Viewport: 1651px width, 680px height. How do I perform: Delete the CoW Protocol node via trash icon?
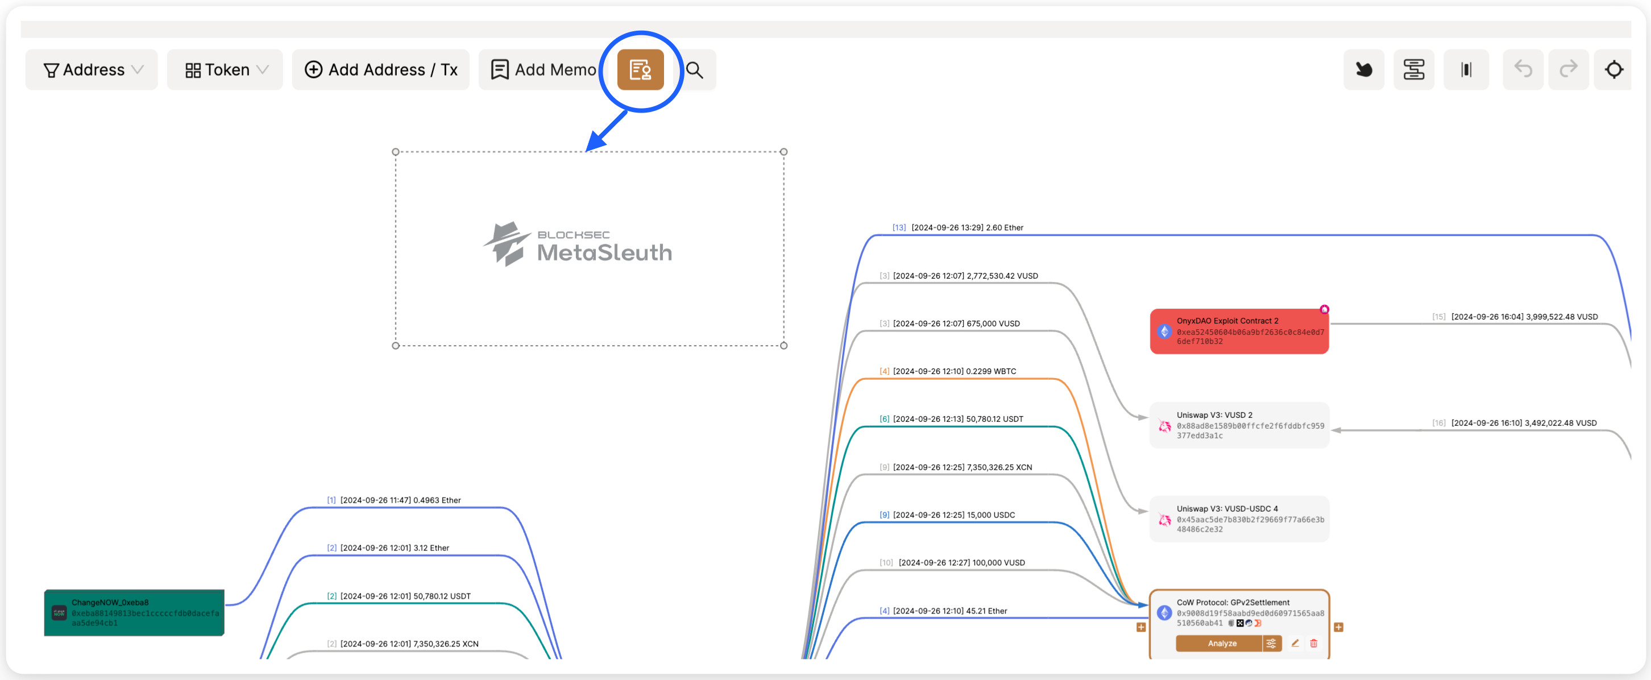pos(1313,643)
